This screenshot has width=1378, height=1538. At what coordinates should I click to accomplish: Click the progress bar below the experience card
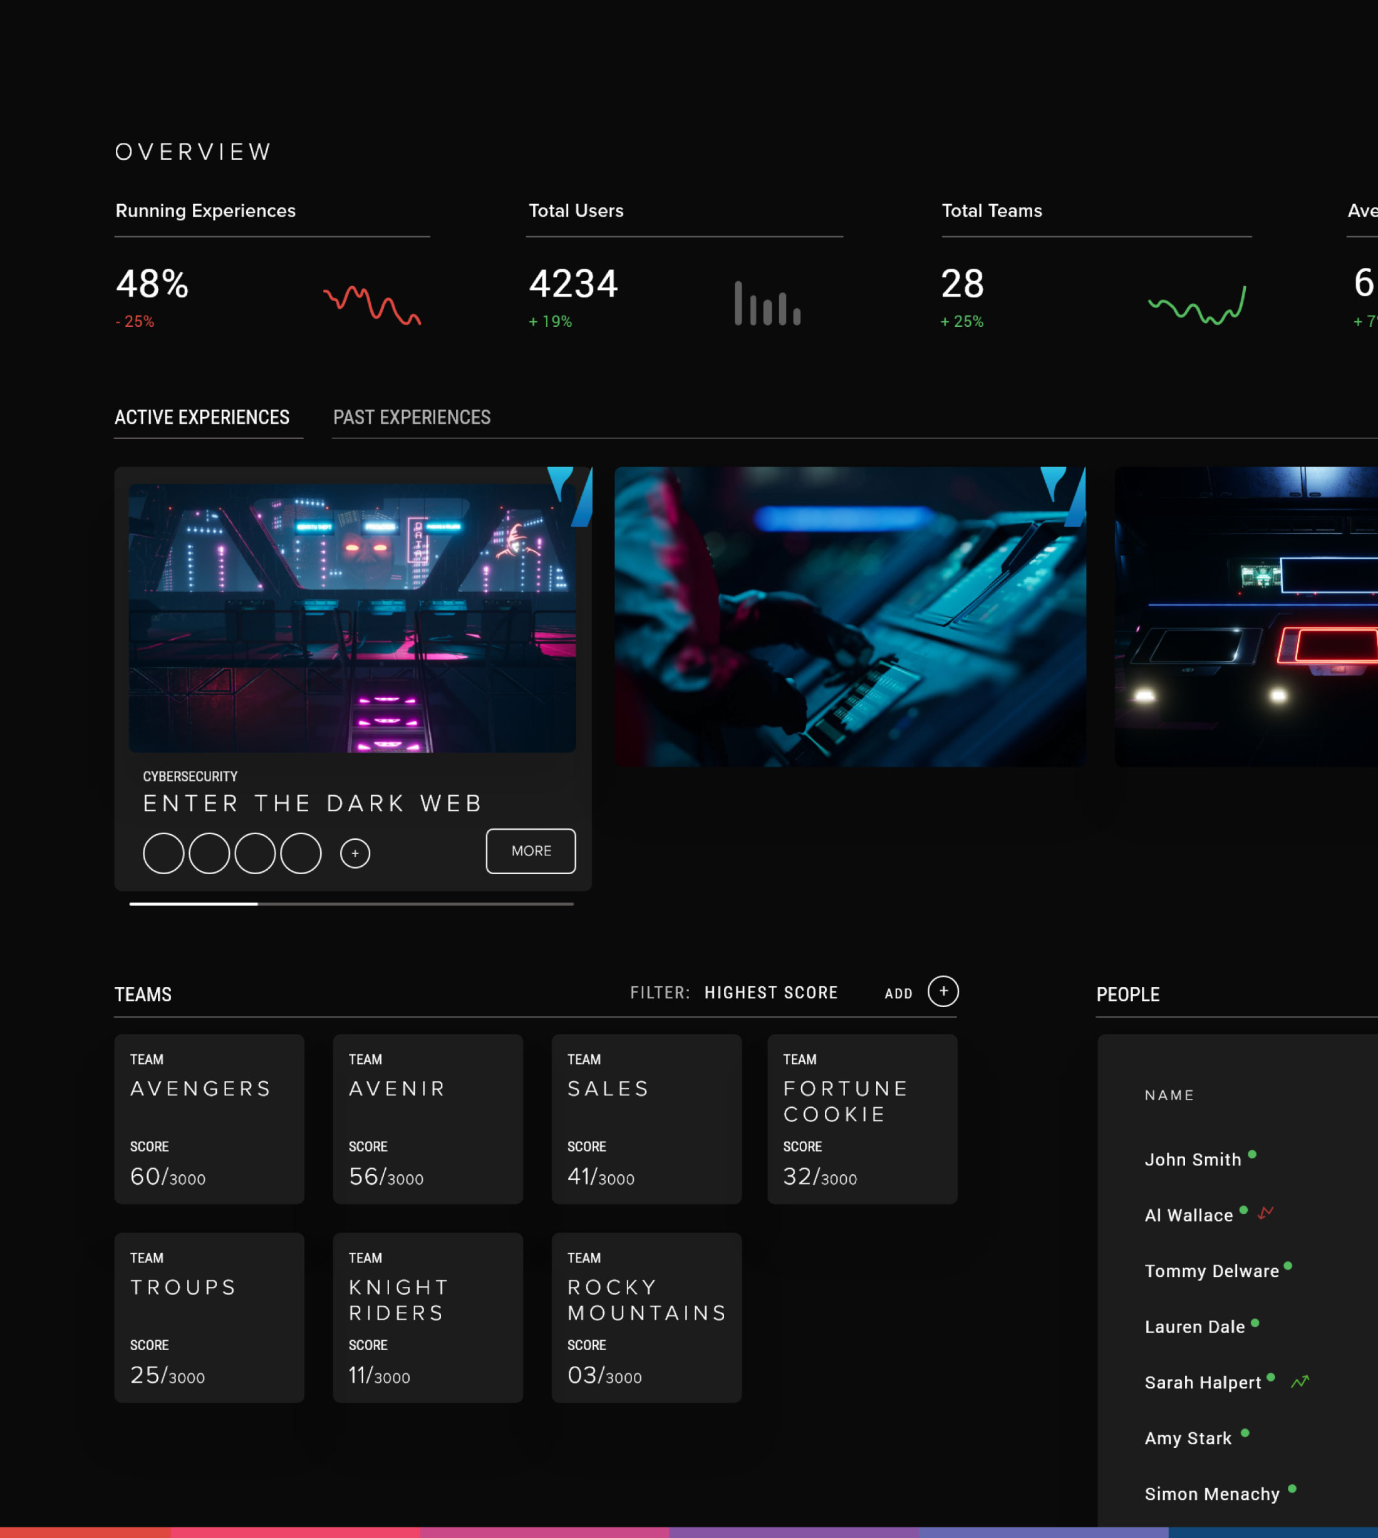point(351,904)
